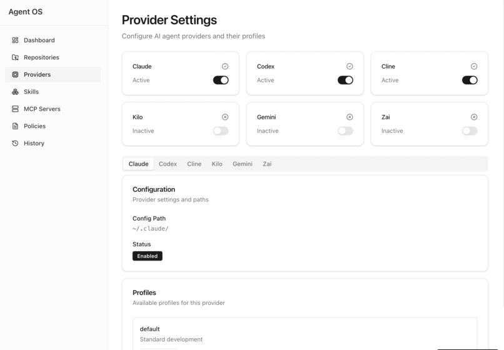Turn off the Cline provider switch
Viewport: 504px width, 350px height.
[x=470, y=80]
